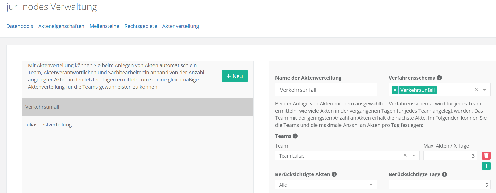Switch to the Datenpools tab

[20, 26]
